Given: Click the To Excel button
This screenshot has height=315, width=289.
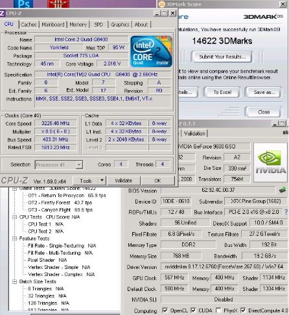Looking at the screenshot, I should pos(222,92).
